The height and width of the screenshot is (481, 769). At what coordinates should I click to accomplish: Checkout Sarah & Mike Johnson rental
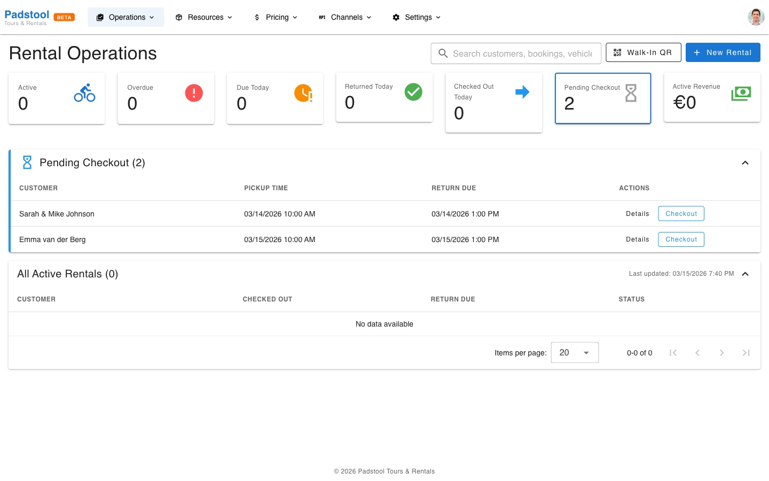[x=681, y=214]
